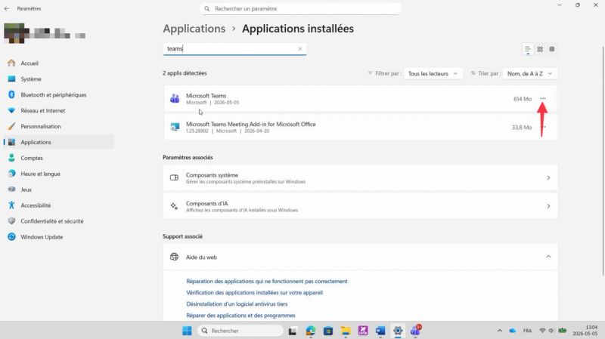Click the FRA language indicator
The image size is (605, 339).
point(527,331)
